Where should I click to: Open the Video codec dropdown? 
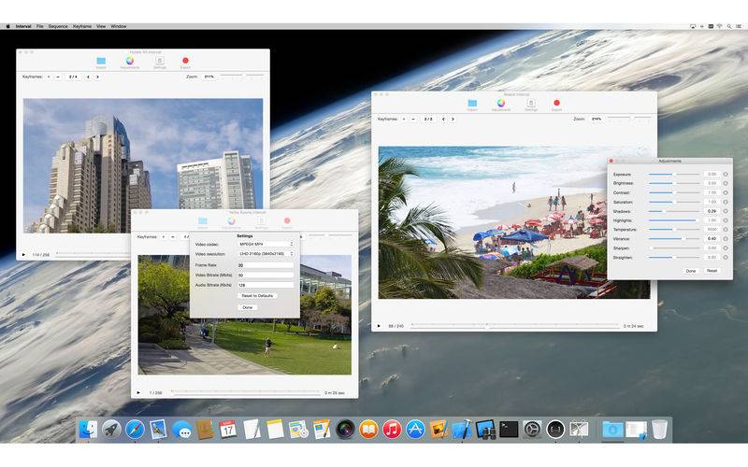pyautogui.click(x=266, y=244)
